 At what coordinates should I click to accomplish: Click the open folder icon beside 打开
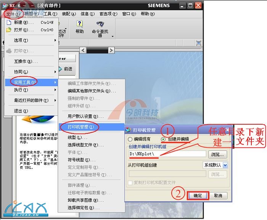tap(9, 30)
